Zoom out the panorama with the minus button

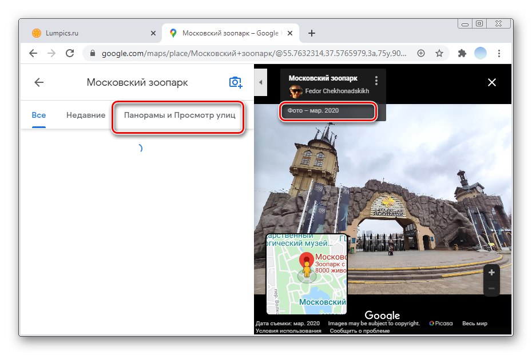pyautogui.click(x=491, y=289)
